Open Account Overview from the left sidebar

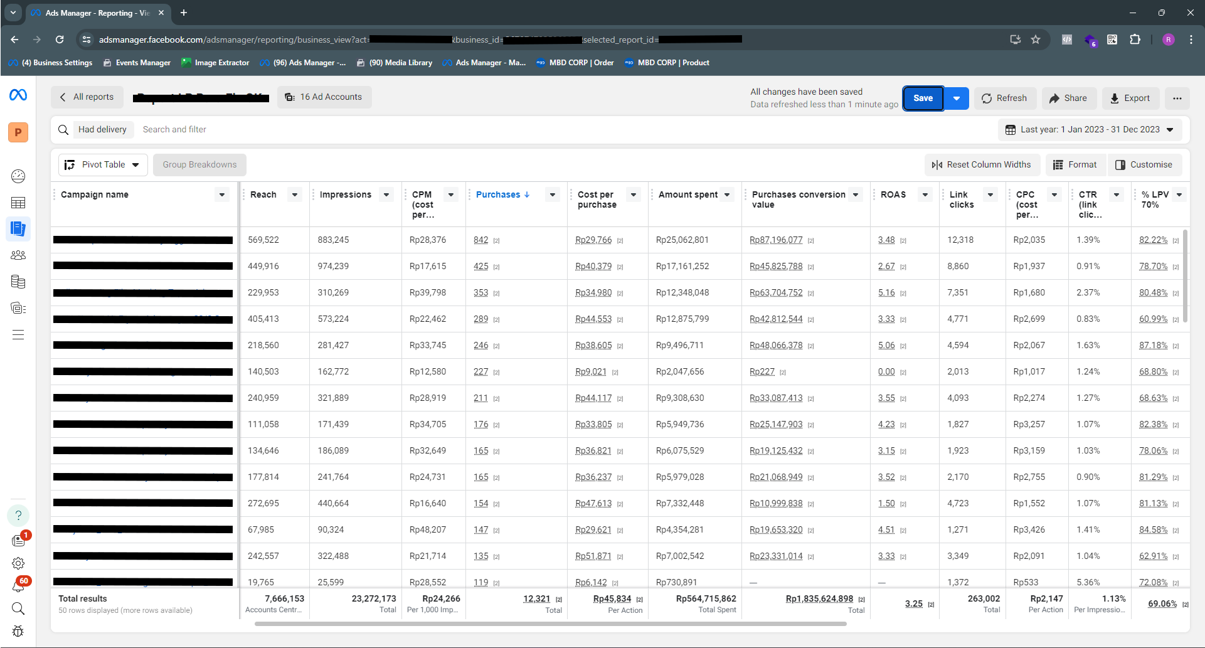[18, 176]
